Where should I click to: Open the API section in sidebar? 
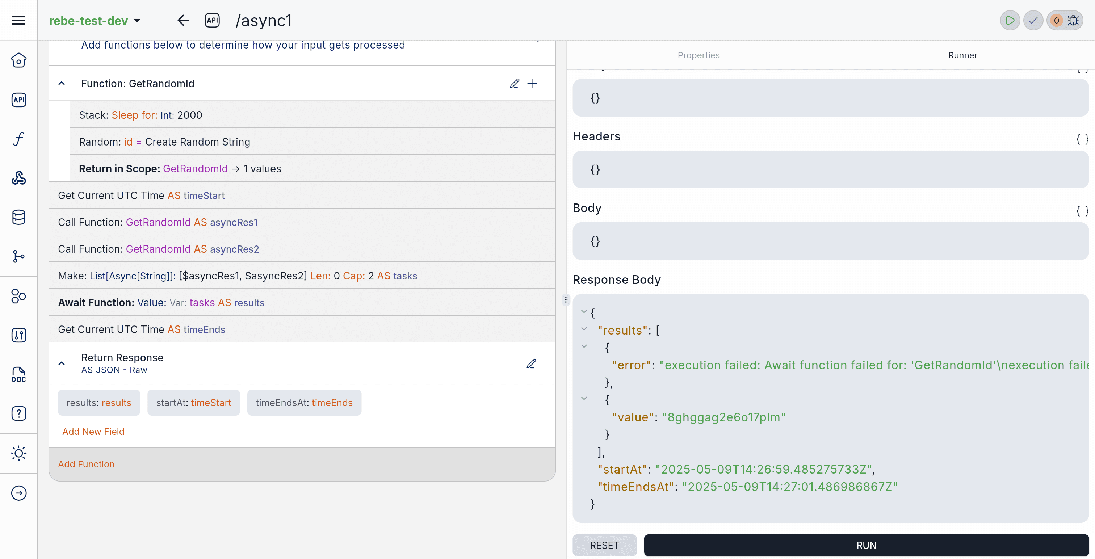pos(18,100)
